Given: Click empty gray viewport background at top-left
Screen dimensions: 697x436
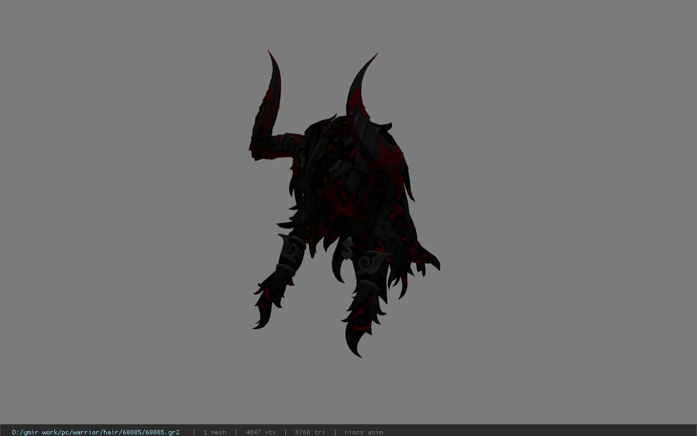Looking at the screenshot, I should click(82, 65).
